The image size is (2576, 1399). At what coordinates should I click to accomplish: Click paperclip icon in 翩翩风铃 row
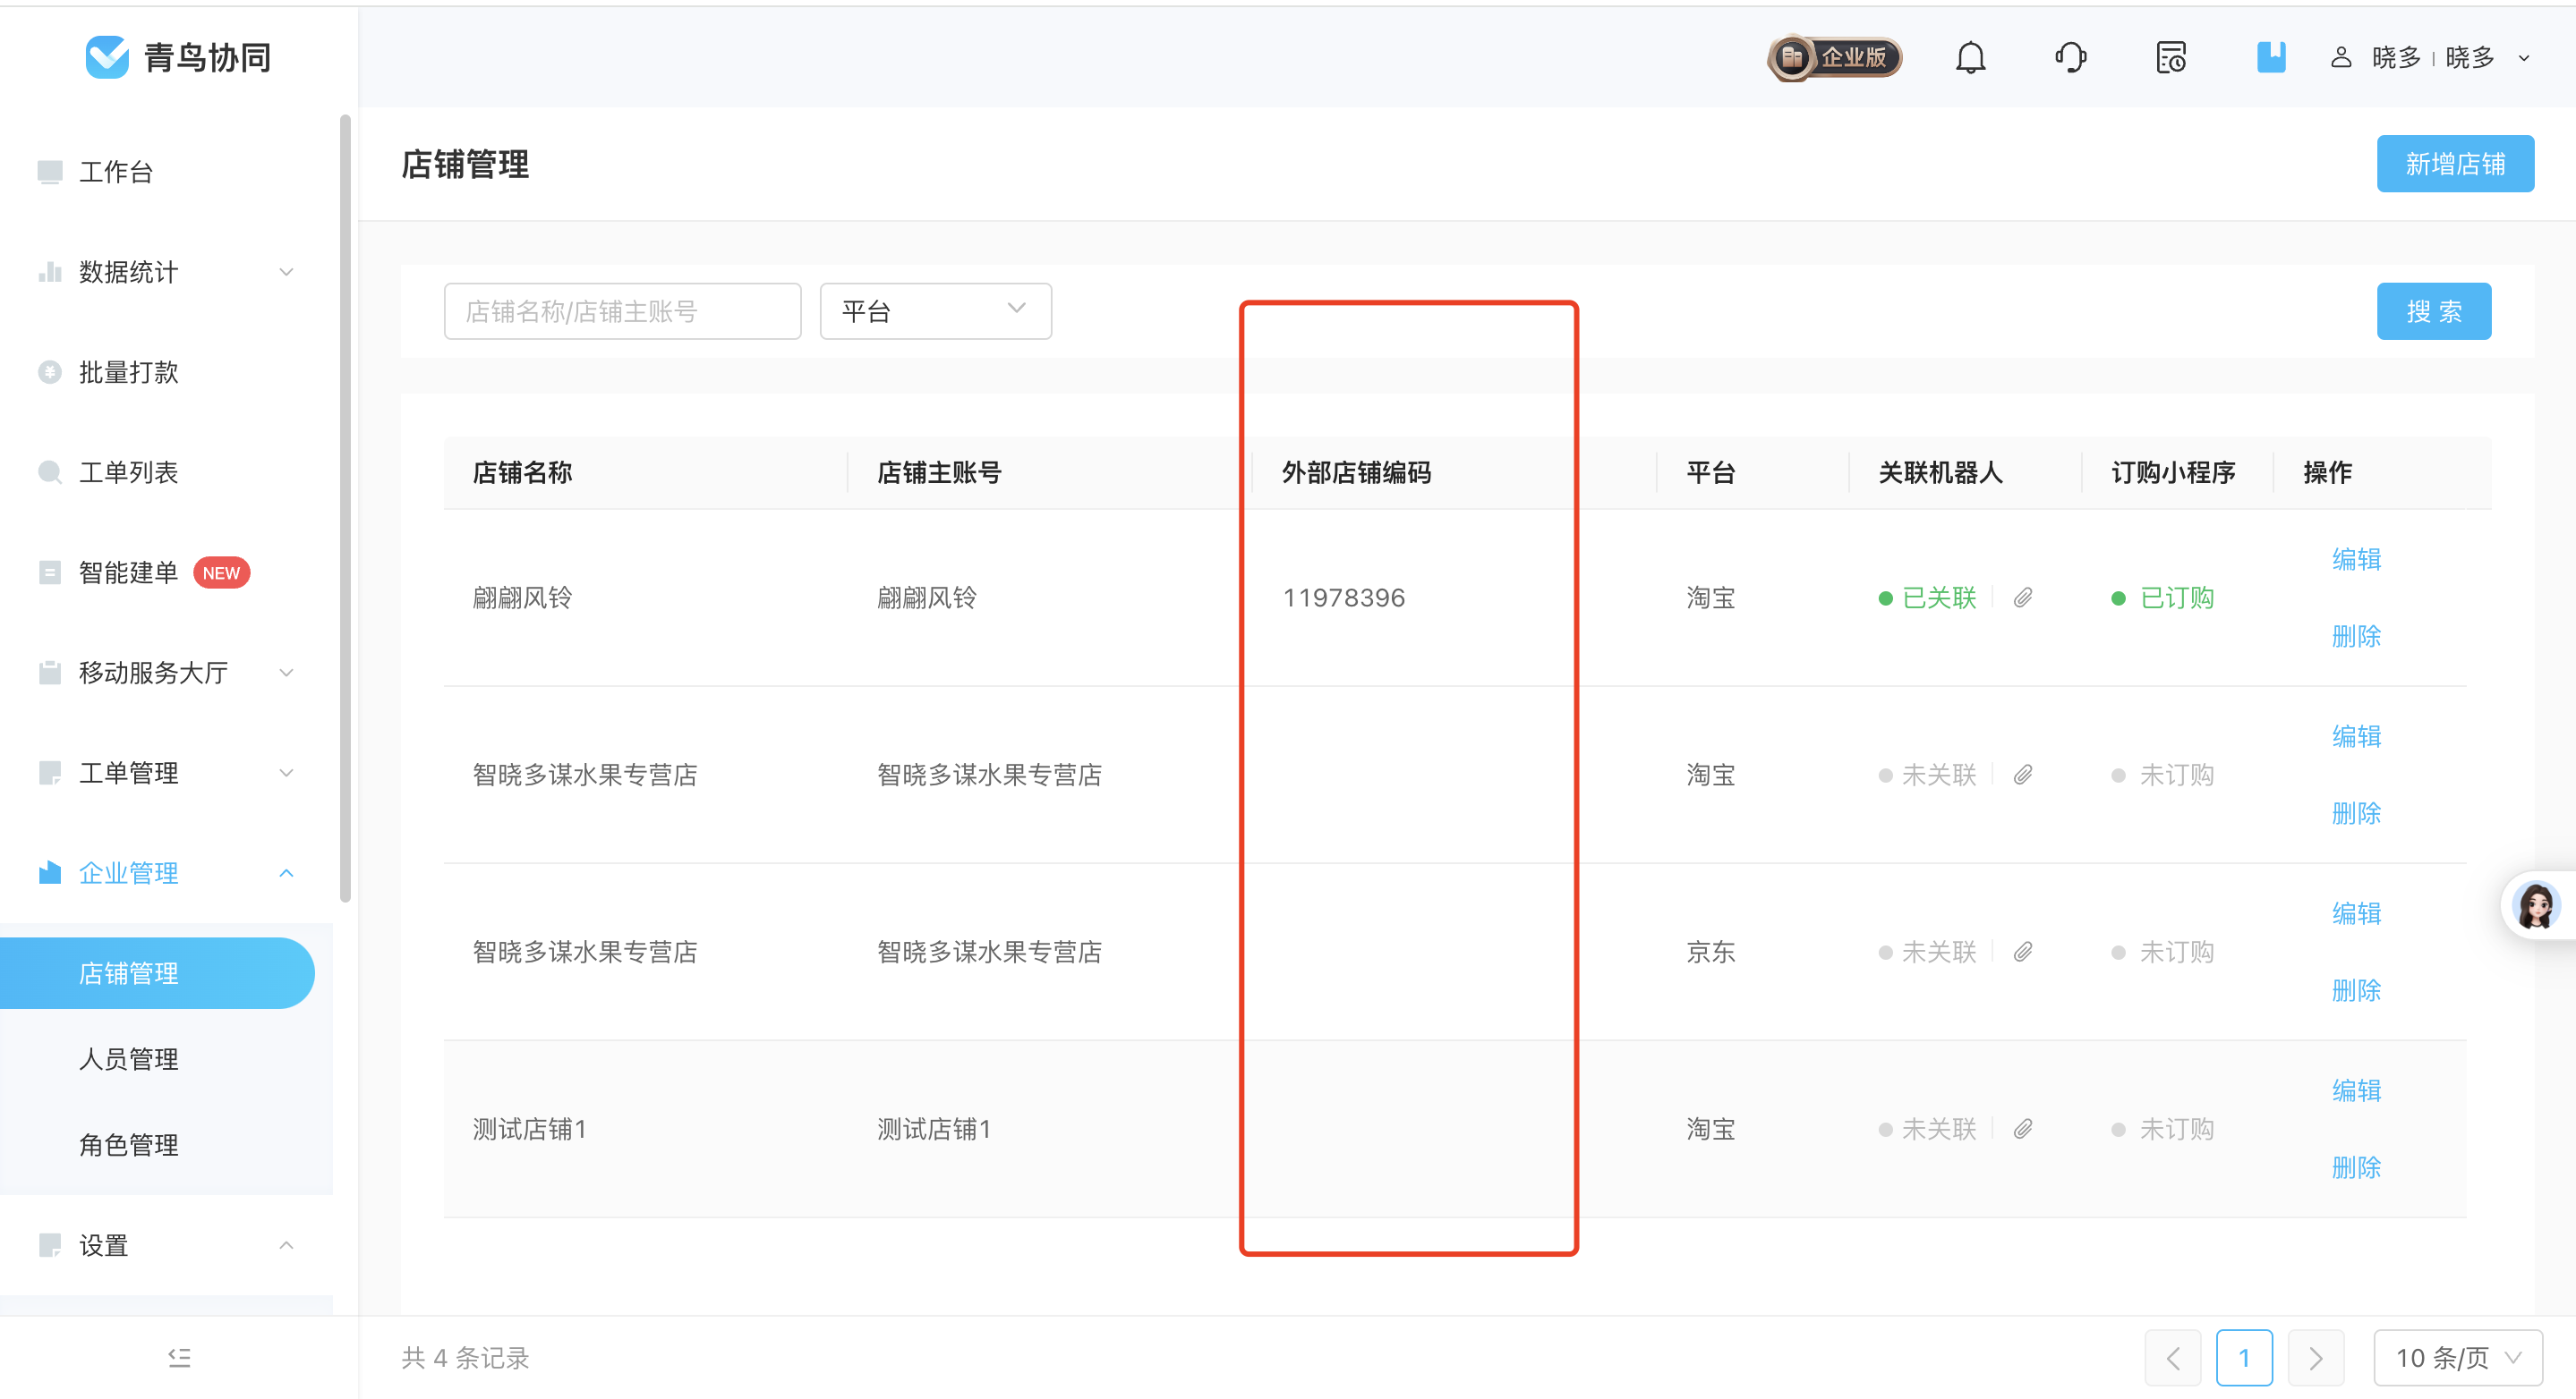pos(2023,598)
